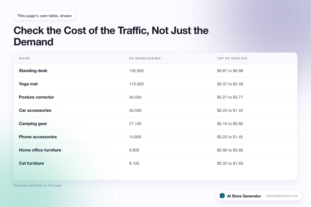The width and height of the screenshot is (311, 207).
Task: Click the US SEARCHES/MO column header
Action: 145,58
